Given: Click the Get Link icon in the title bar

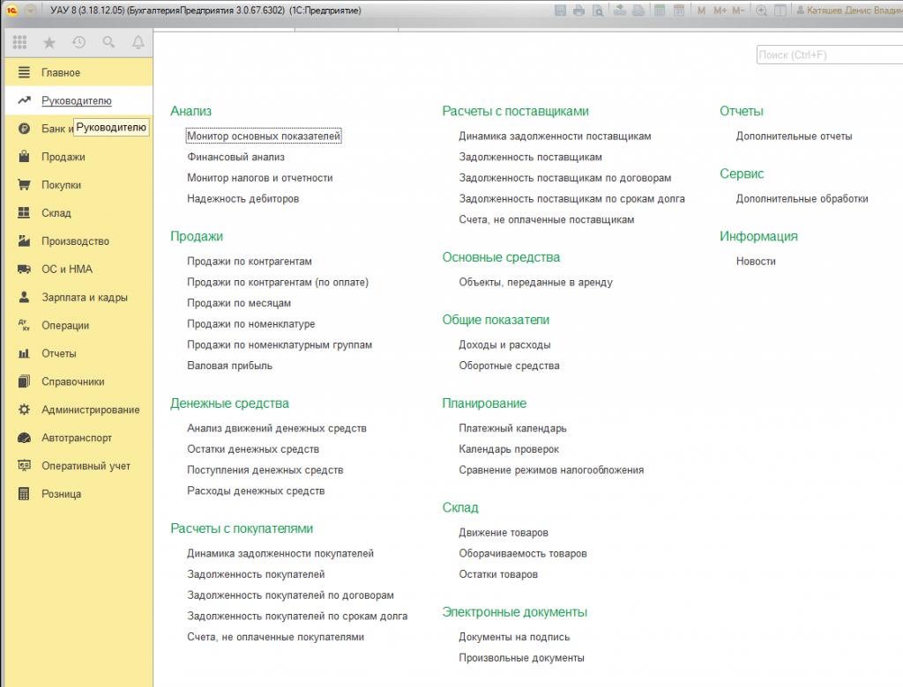Looking at the screenshot, I should 620,11.
